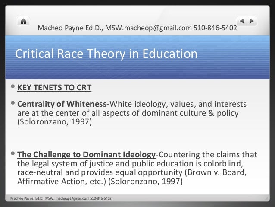Click the footer text with macheop@gmail.com
Viewport: 275px width, 207px height.
tap(61, 198)
